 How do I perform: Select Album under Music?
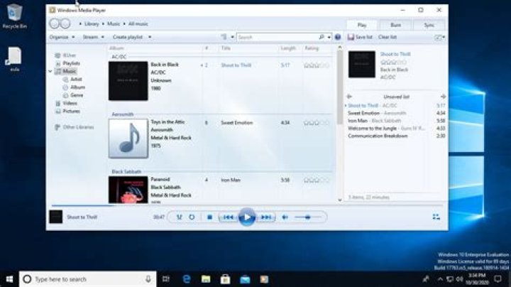[77, 87]
